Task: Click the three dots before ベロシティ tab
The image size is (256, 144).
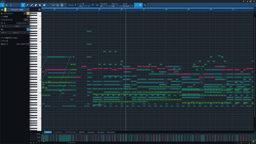Action: 43,132
